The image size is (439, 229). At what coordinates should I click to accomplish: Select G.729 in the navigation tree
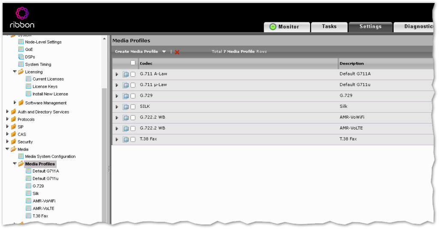pyautogui.click(x=38, y=186)
